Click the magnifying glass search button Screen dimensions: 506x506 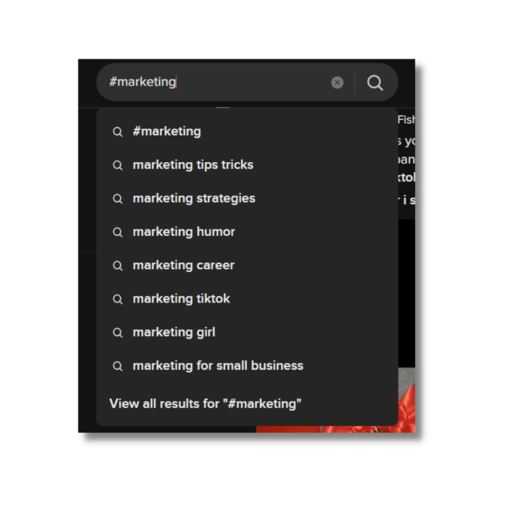(375, 83)
